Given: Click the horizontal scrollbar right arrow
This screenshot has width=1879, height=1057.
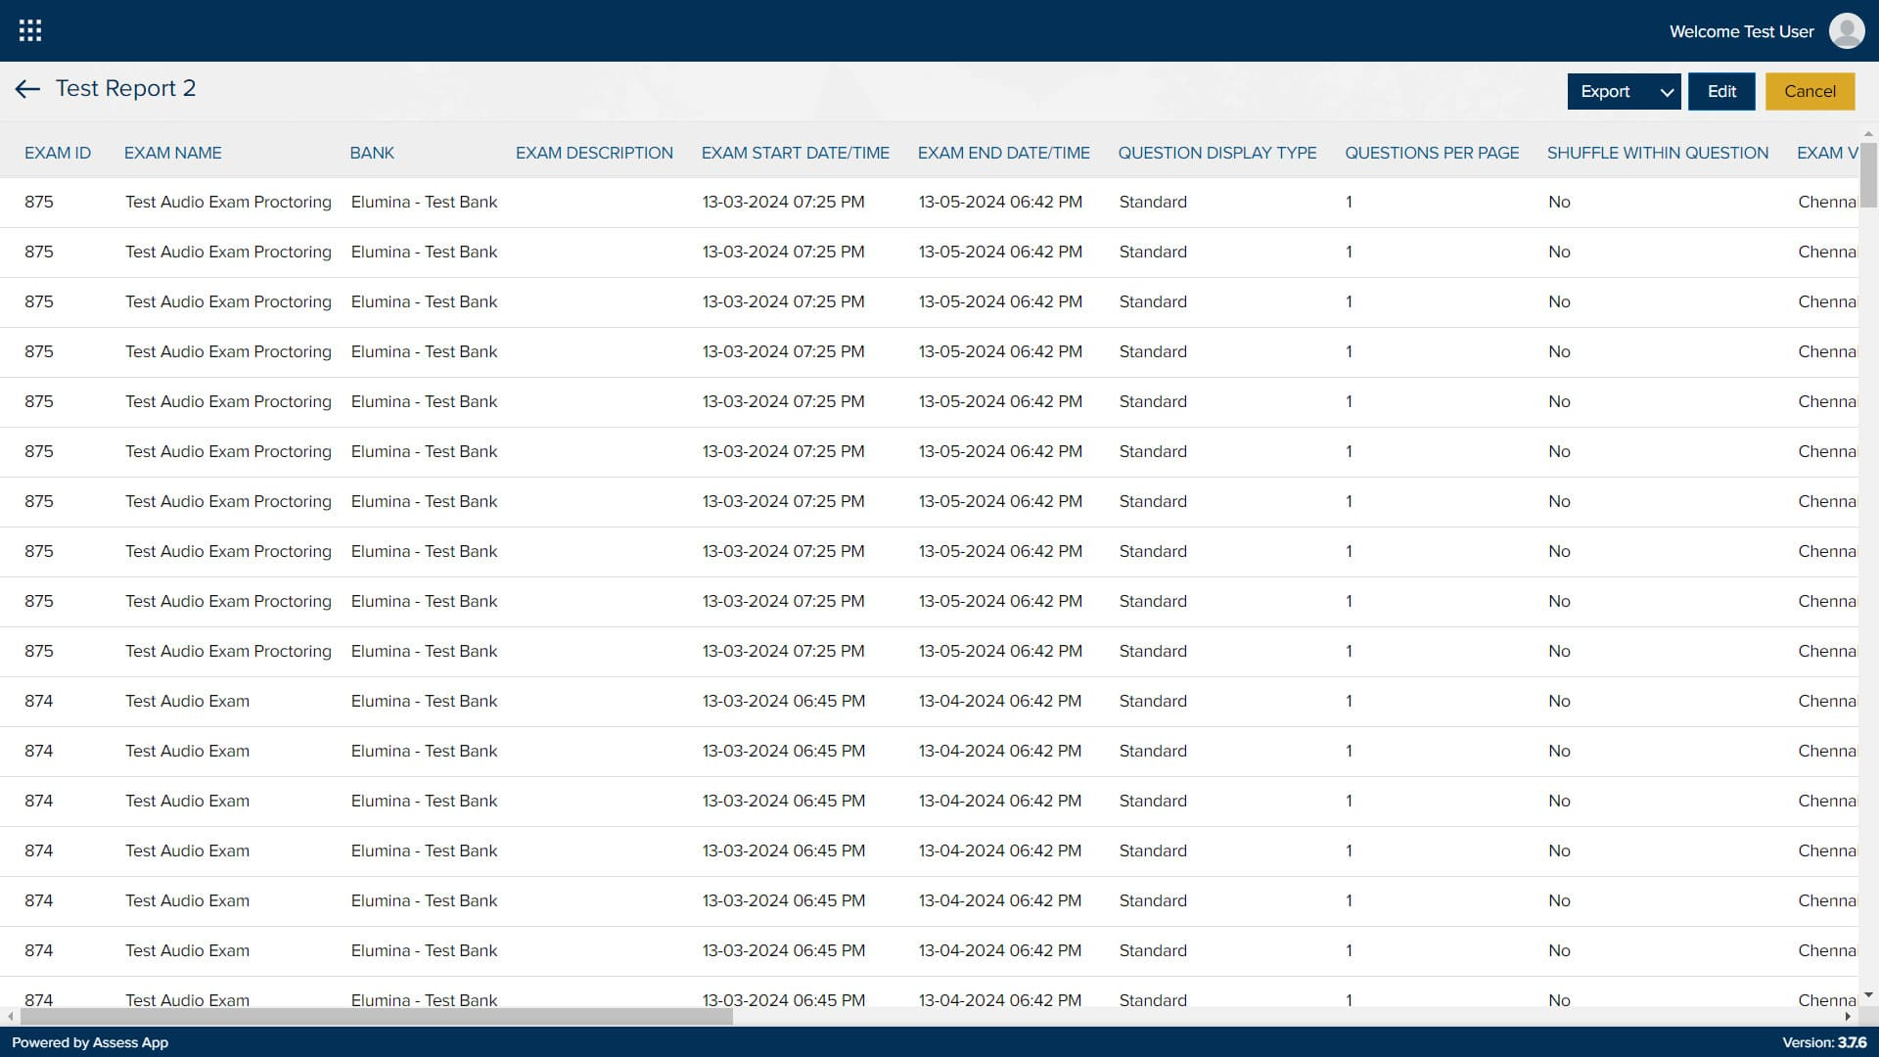Looking at the screenshot, I should pos(1848,1017).
